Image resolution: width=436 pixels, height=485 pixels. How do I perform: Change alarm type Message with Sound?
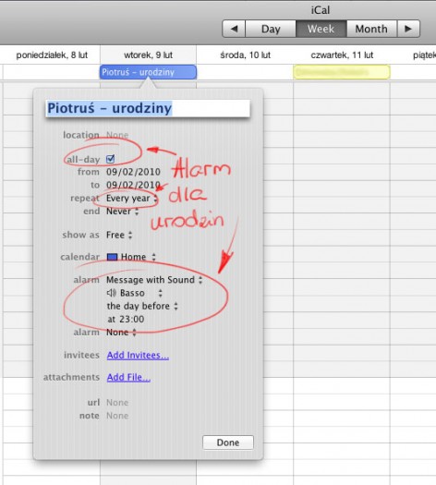click(x=154, y=280)
